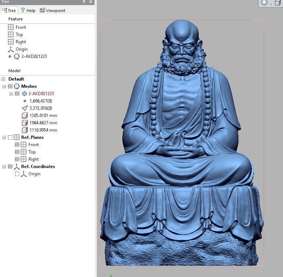
Task: Select dimension 1305.8101 mm
Action: pyautogui.click(x=43, y=116)
